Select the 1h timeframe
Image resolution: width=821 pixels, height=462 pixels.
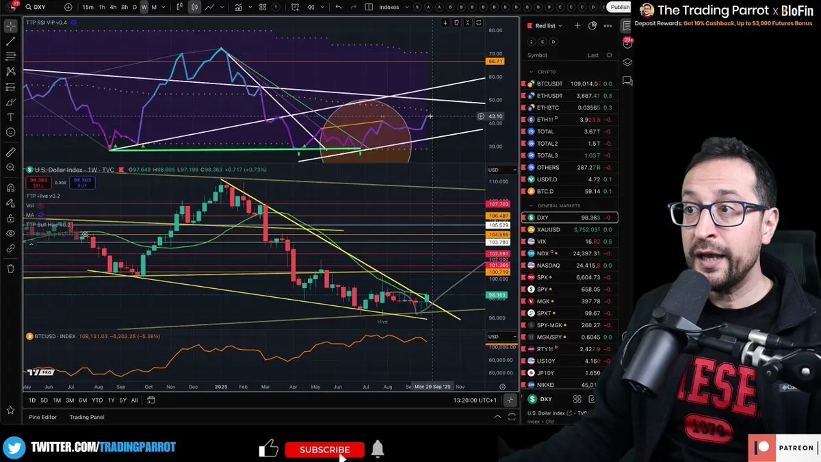[102, 7]
